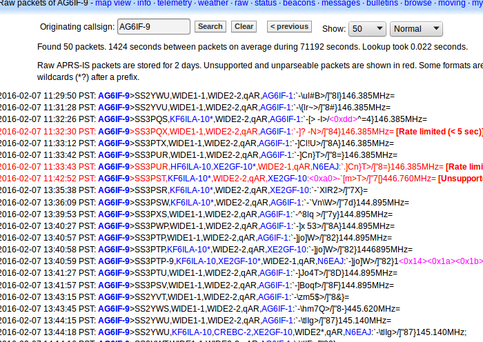Image resolution: width=483 pixels, height=342 pixels.
Task: Go to the status page link
Action: [x=265, y=3]
